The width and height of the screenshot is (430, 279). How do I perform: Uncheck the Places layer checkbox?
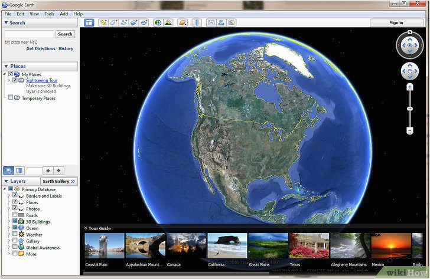15,202
